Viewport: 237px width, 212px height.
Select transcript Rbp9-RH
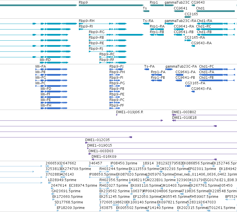[86, 21]
